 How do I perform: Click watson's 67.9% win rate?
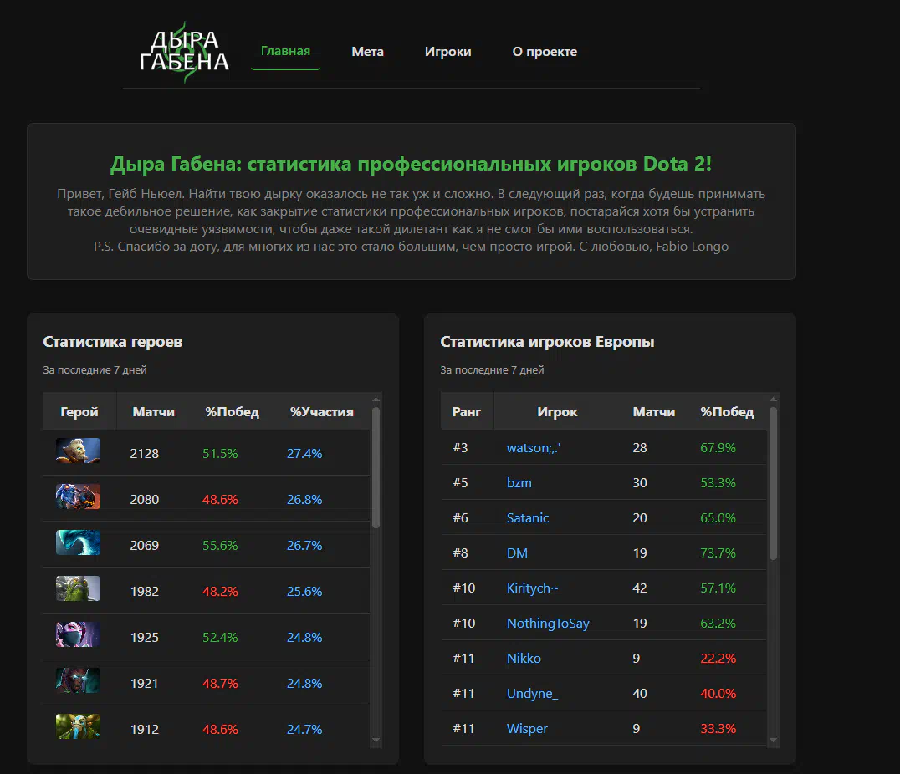[718, 447]
